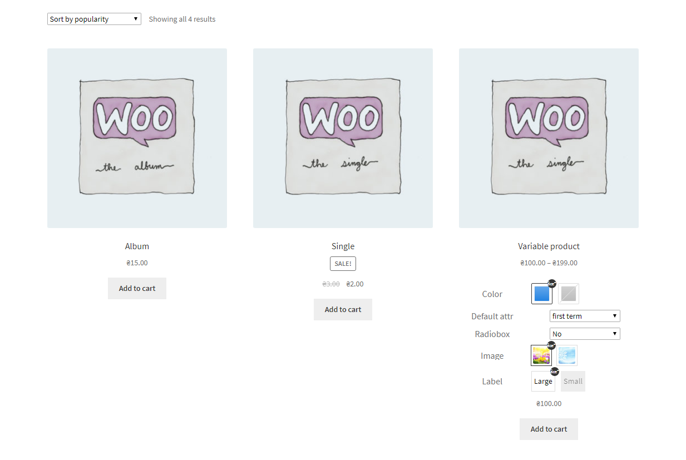This screenshot has height=460, width=686.
Task: Select the blue color swatch
Action: (542, 294)
